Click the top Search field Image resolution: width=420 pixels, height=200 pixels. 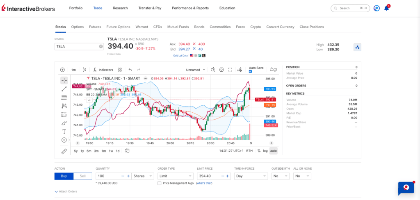point(350,8)
